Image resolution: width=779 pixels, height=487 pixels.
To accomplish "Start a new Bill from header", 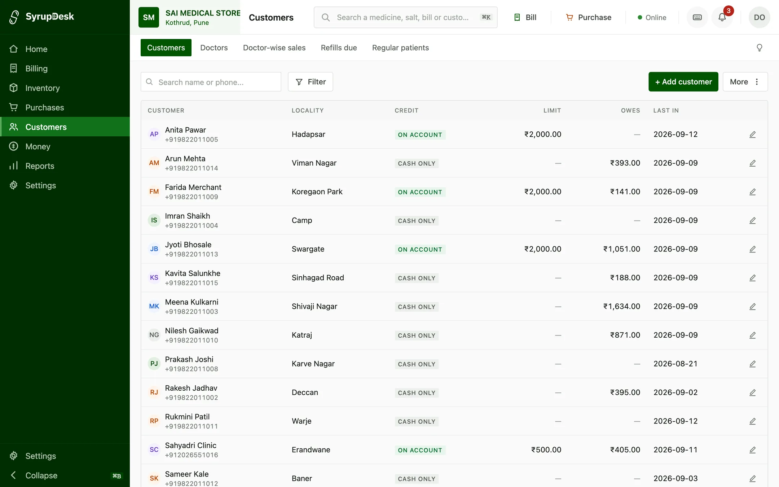I will tap(525, 17).
